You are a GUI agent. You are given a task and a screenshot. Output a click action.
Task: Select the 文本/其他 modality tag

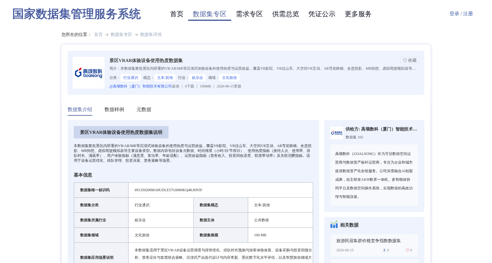tap(165, 78)
